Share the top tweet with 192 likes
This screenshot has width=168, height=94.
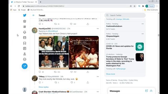pos(88,24)
